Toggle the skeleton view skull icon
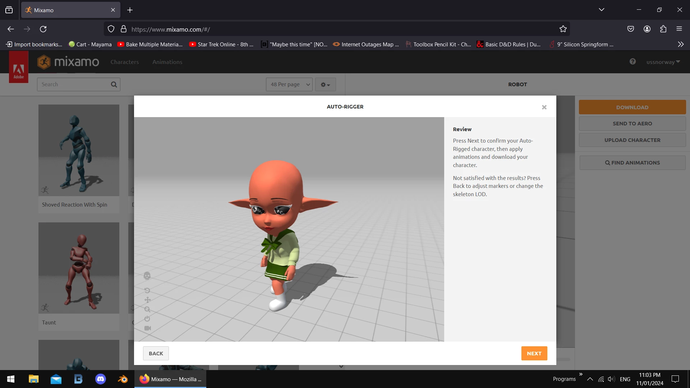690x388 pixels. pos(147,276)
